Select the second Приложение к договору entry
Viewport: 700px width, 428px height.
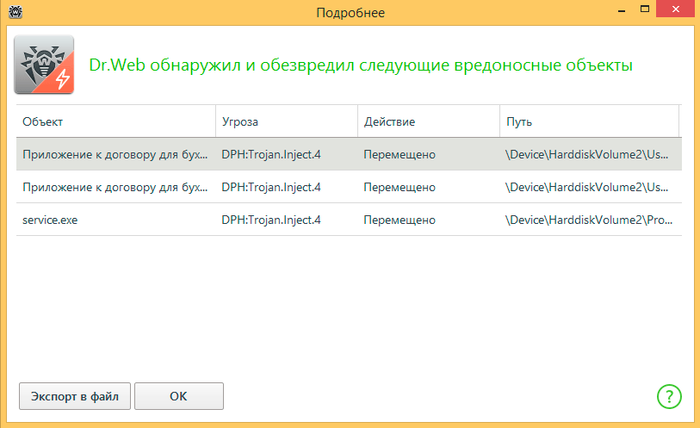point(115,187)
